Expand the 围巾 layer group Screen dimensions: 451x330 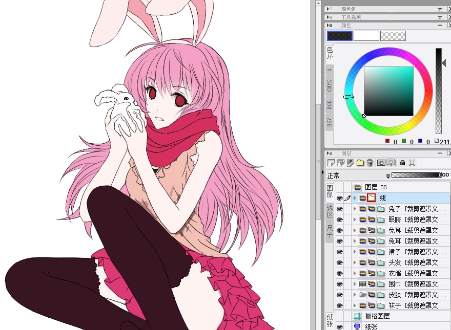point(355,284)
